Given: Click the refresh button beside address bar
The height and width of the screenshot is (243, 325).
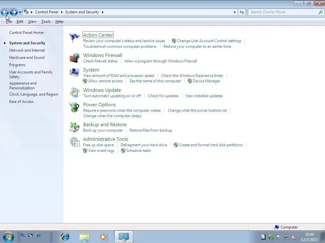Looking at the screenshot, I should click(242, 12).
